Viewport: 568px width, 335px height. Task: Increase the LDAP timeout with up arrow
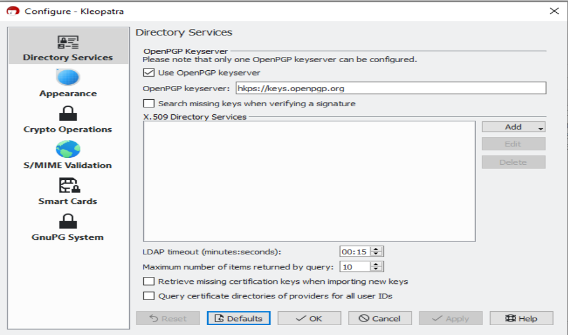[377, 249]
